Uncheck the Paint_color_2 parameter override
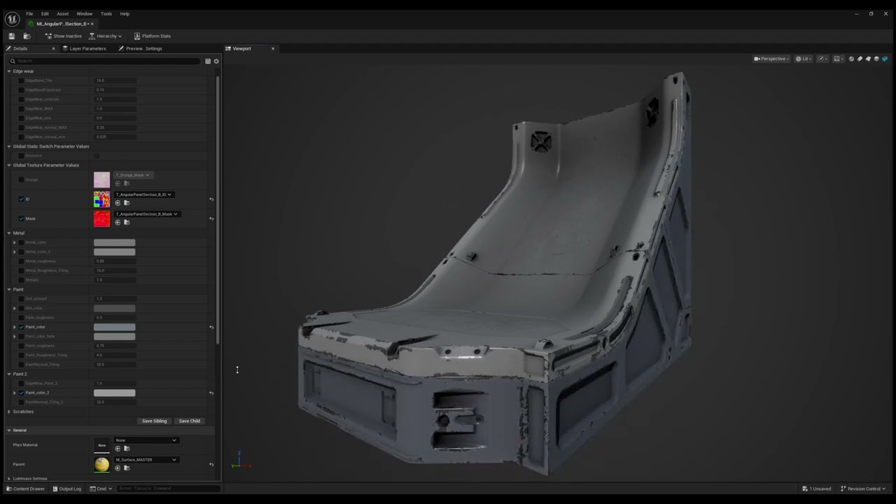The width and height of the screenshot is (896, 504). pos(21,393)
